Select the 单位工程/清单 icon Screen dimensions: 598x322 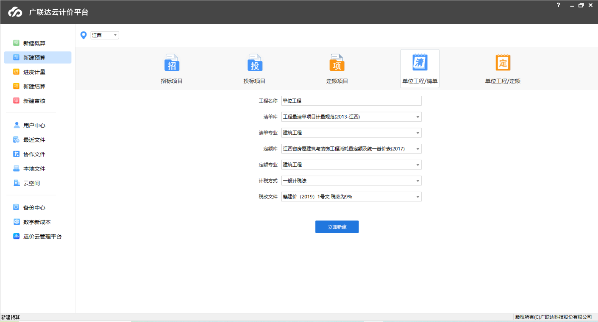click(420, 62)
